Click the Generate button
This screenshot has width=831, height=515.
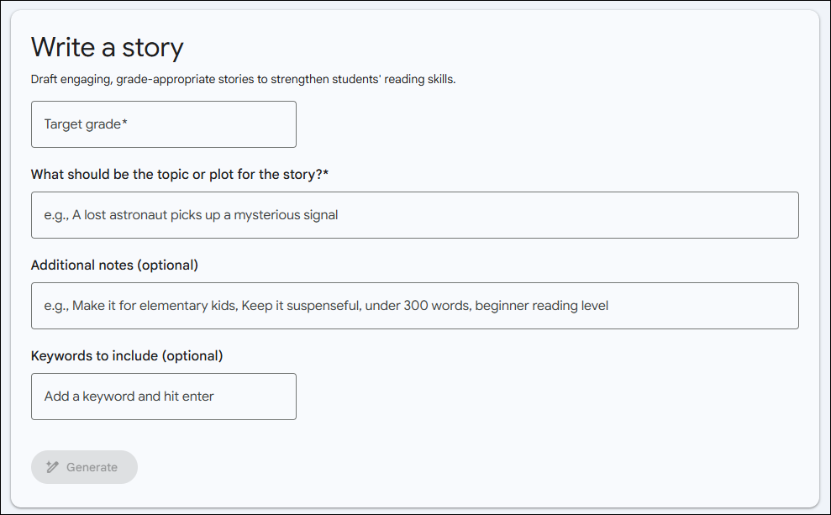(84, 467)
